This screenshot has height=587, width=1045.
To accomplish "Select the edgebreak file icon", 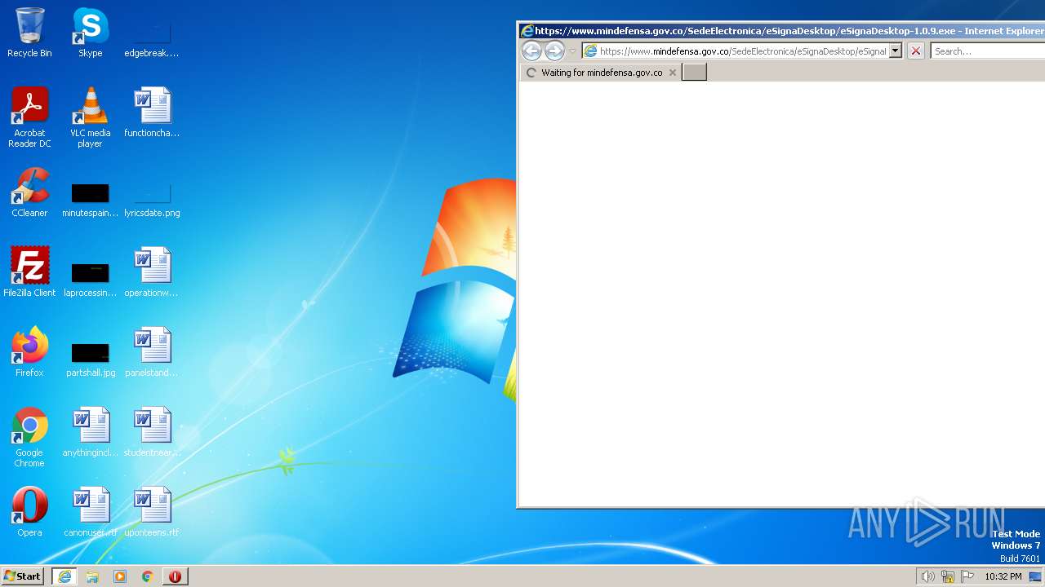I will (x=152, y=39).
